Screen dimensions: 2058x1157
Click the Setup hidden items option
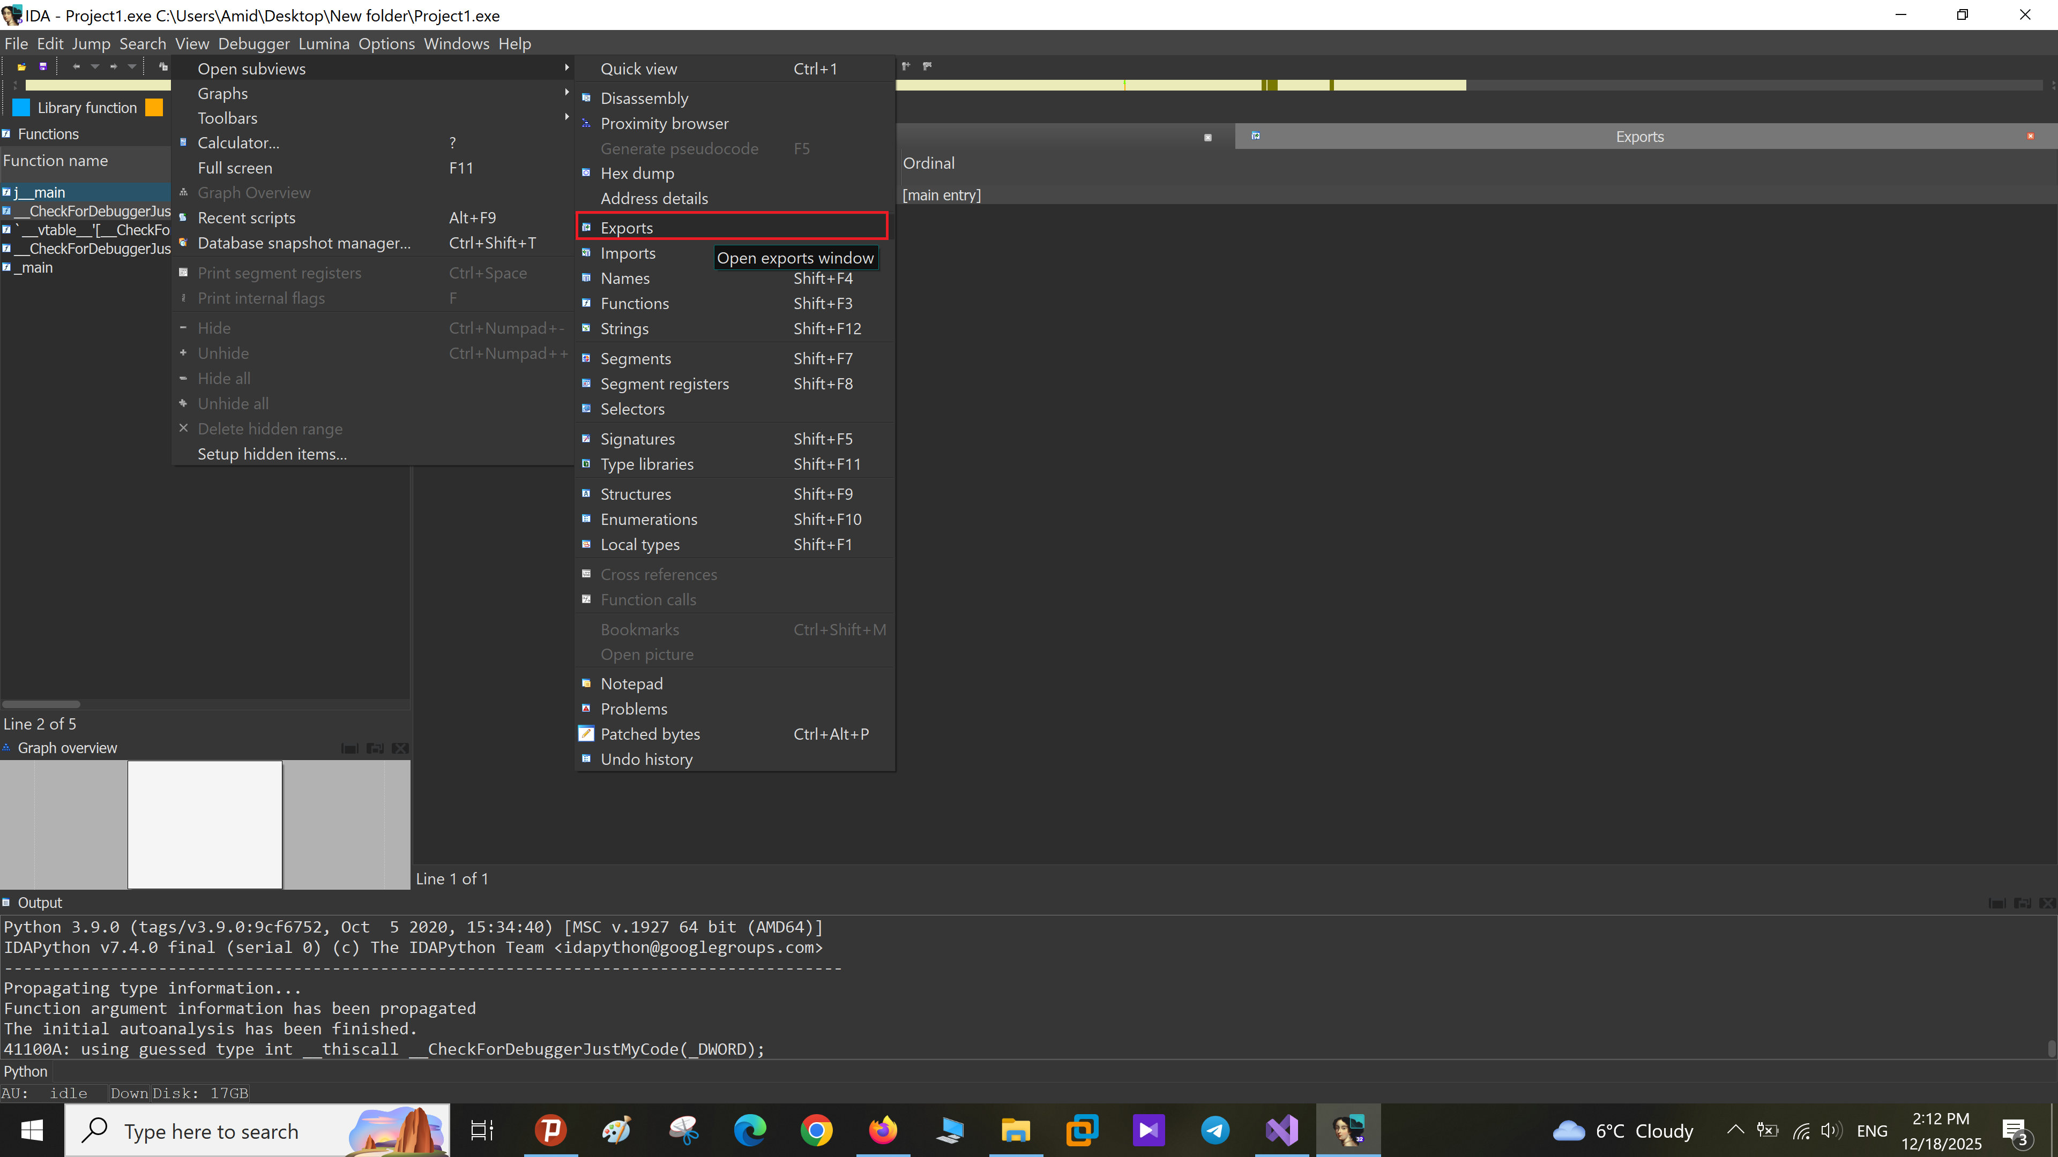(272, 454)
